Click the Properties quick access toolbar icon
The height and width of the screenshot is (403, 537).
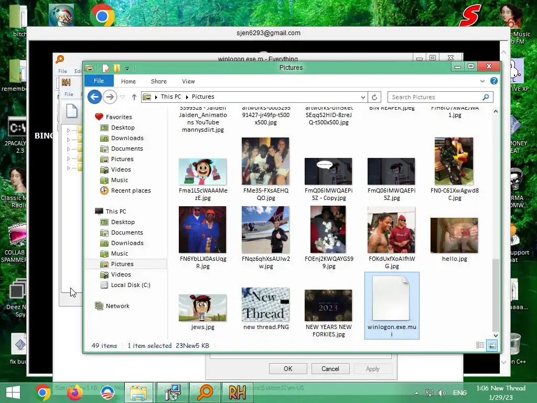point(105,68)
